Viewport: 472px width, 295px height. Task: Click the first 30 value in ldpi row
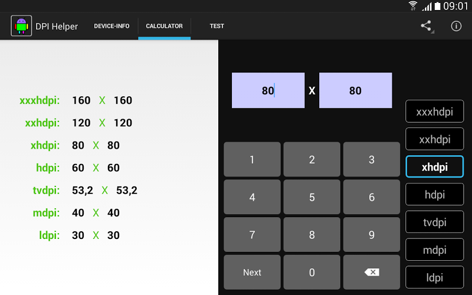[x=78, y=235]
